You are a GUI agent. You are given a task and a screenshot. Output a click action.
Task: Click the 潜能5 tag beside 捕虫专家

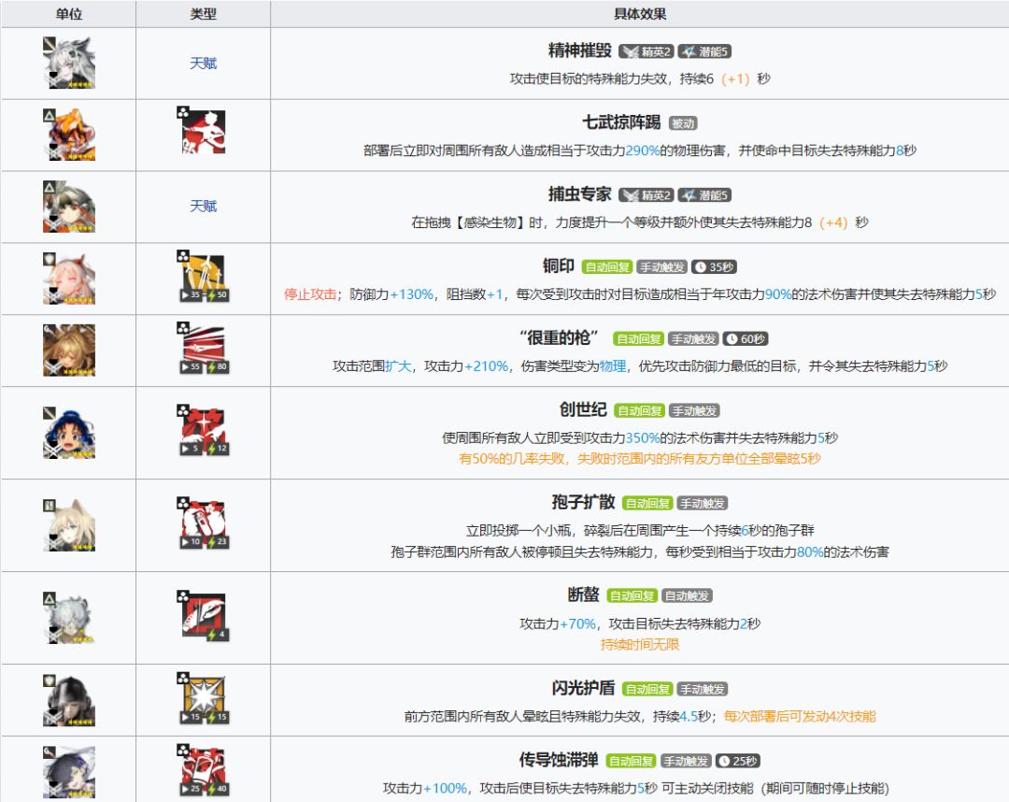pos(704,195)
